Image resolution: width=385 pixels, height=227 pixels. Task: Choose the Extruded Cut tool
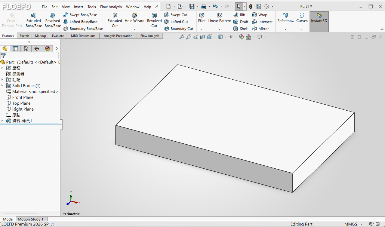(x=115, y=20)
